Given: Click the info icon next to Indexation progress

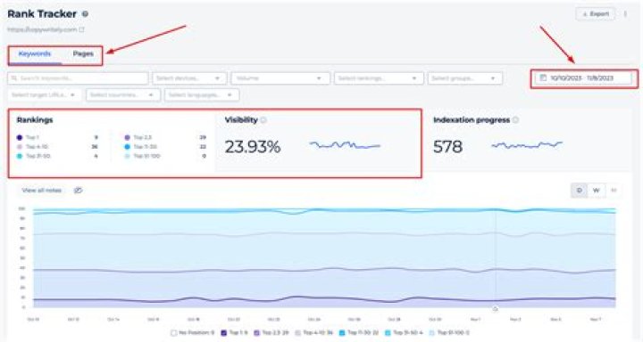Looking at the screenshot, I should click(x=515, y=120).
